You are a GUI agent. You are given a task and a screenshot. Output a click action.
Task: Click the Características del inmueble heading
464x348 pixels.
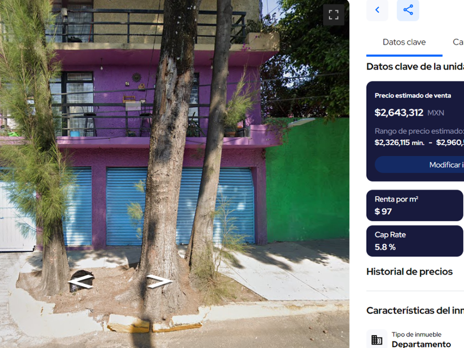tap(415, 310)
